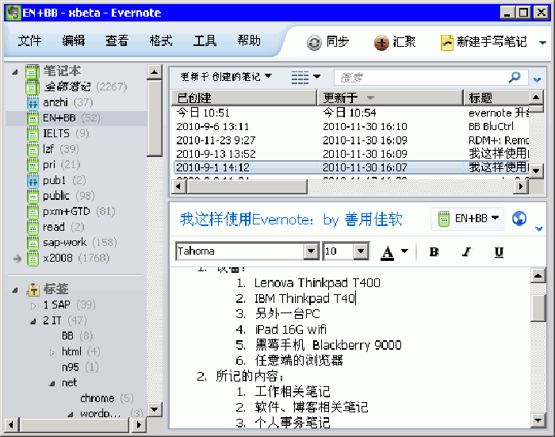The image size is (555, 437).
Task: Open dropdown arrow next to 新建手写笔记
Action: [542, 43]
